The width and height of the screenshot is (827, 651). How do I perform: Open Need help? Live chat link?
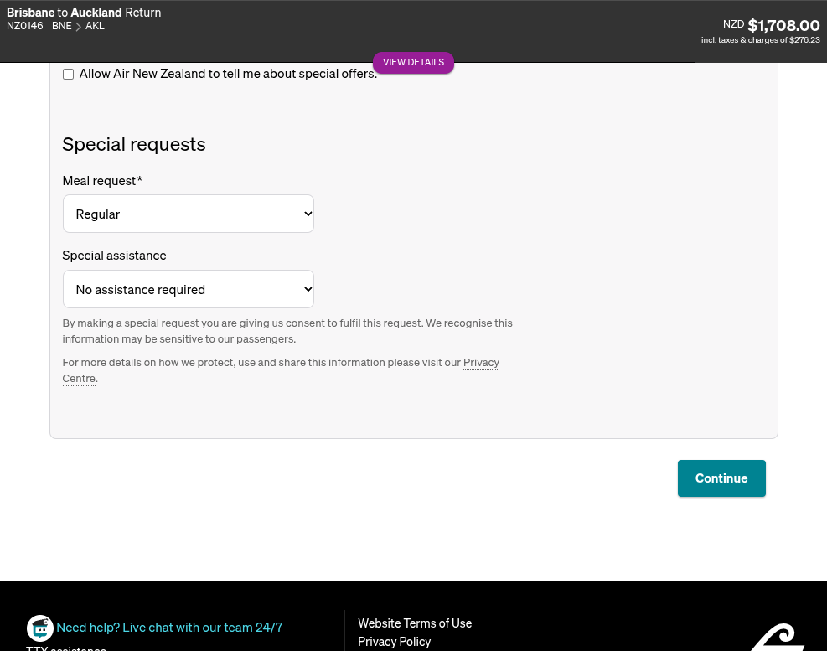[169, 628]
